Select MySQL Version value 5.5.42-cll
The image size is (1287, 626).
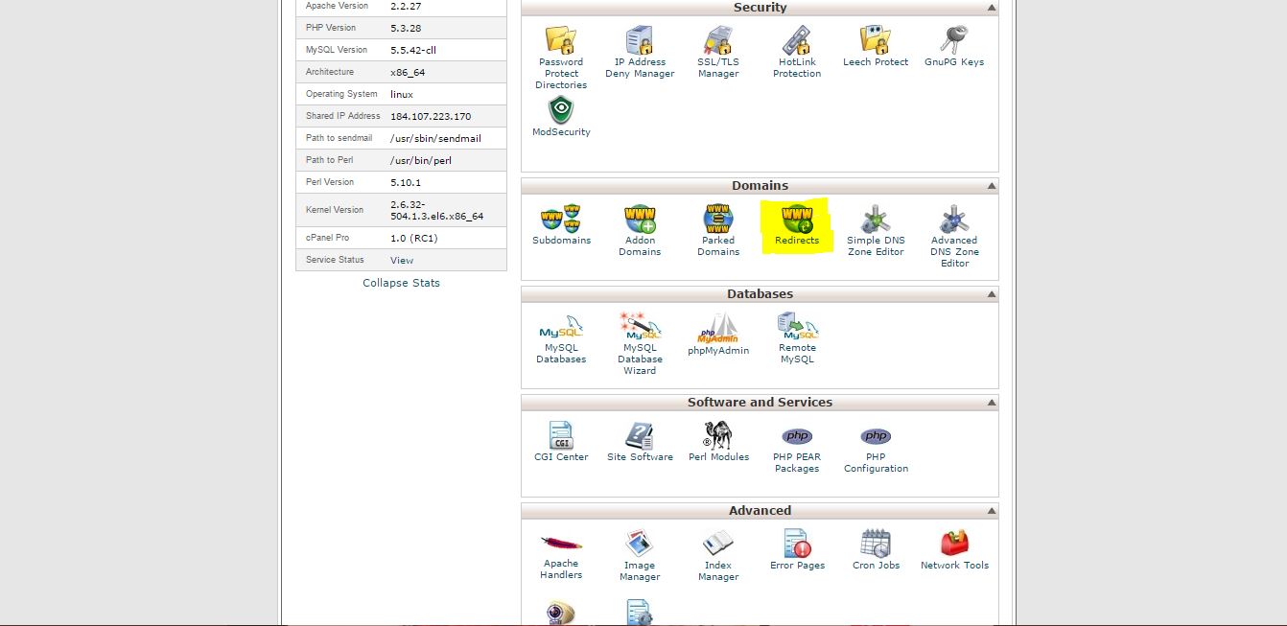(x=413, y=50)
